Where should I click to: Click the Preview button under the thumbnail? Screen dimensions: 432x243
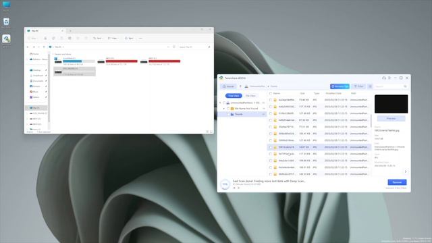pos(391,119)
